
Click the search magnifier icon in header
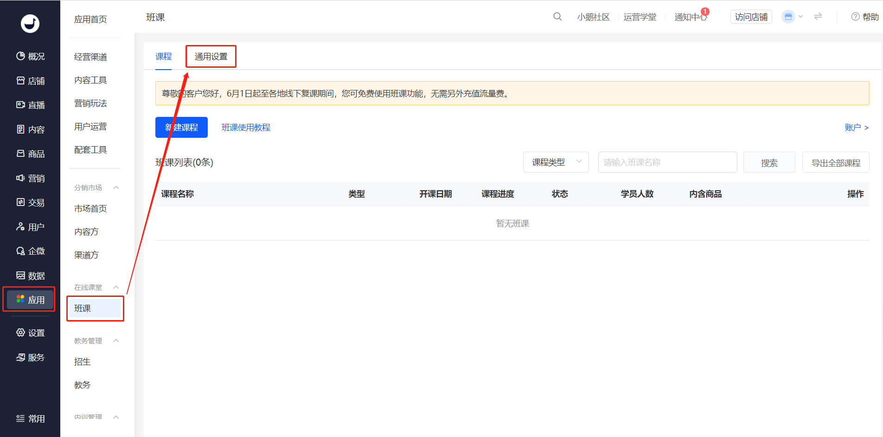(x=557, y=17)
